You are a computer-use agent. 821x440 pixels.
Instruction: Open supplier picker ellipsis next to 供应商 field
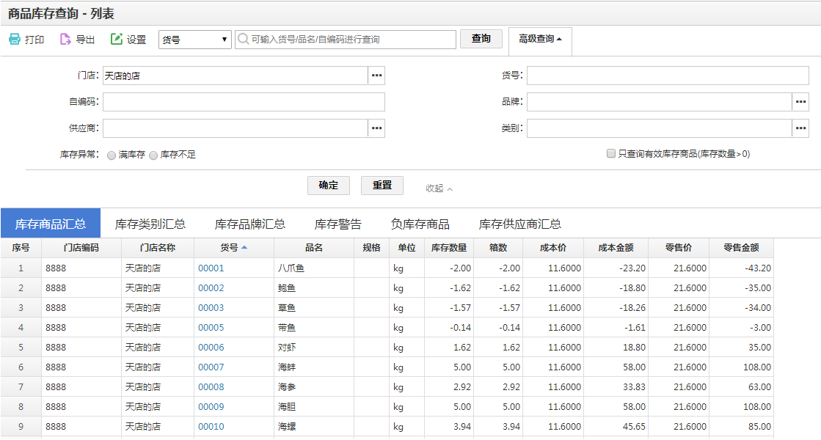click(376, 128)
